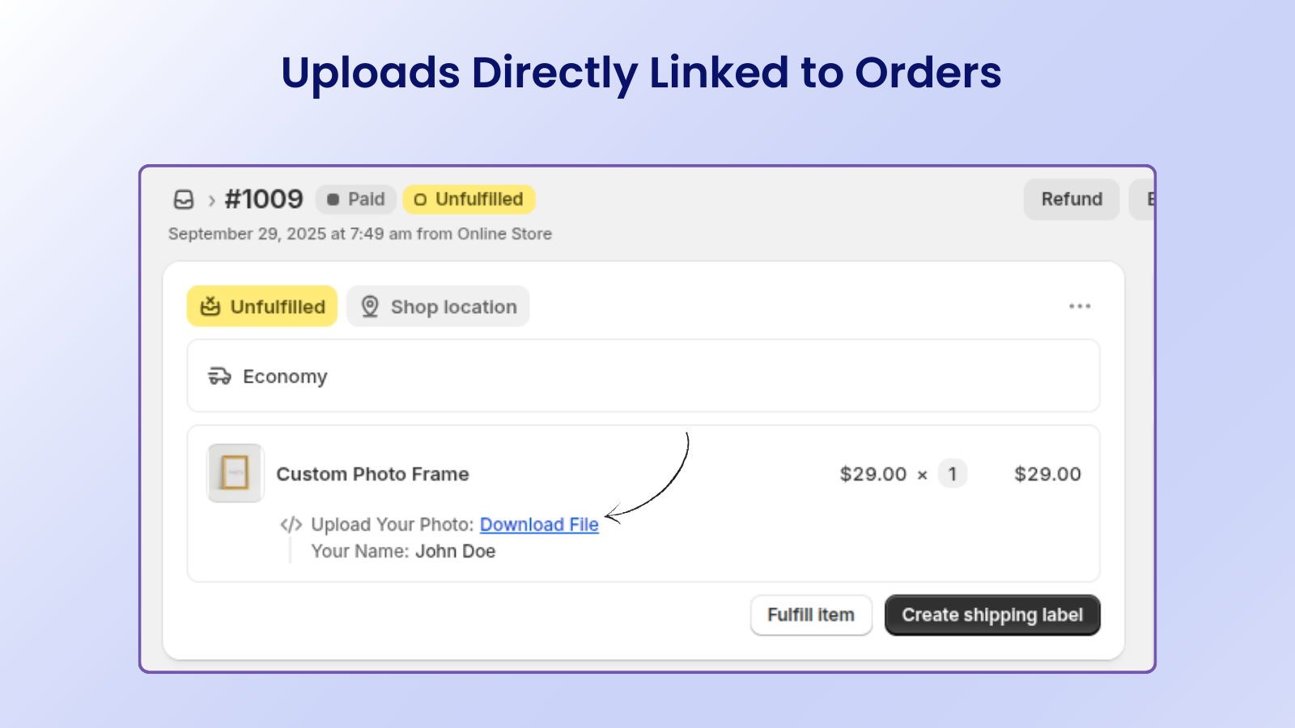Click the Fulfill item button
This screenshot has height=728, width=1295.
coord(811,615)
